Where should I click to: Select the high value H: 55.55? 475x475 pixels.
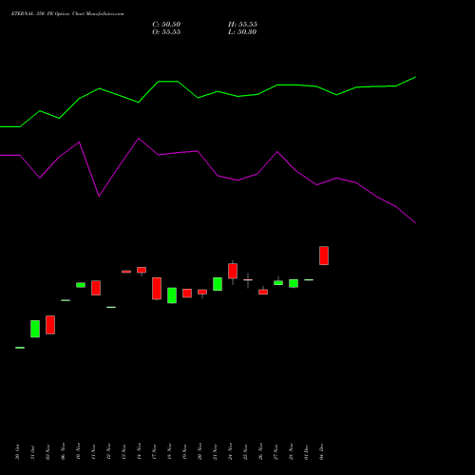(x=242, y=25)
